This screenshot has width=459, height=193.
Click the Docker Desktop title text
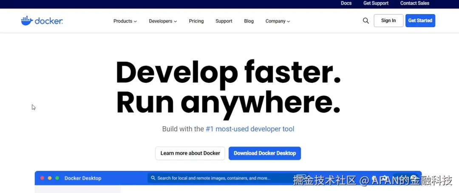click(x=83, y=178)
